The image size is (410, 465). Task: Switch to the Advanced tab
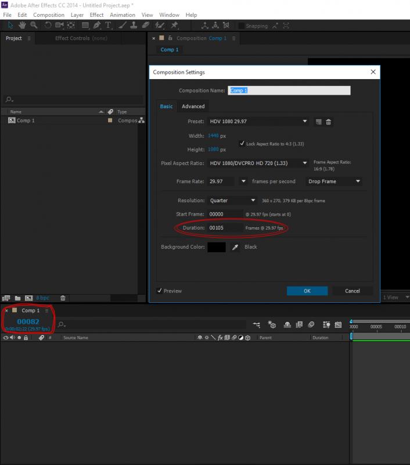(x=193, y=106)
